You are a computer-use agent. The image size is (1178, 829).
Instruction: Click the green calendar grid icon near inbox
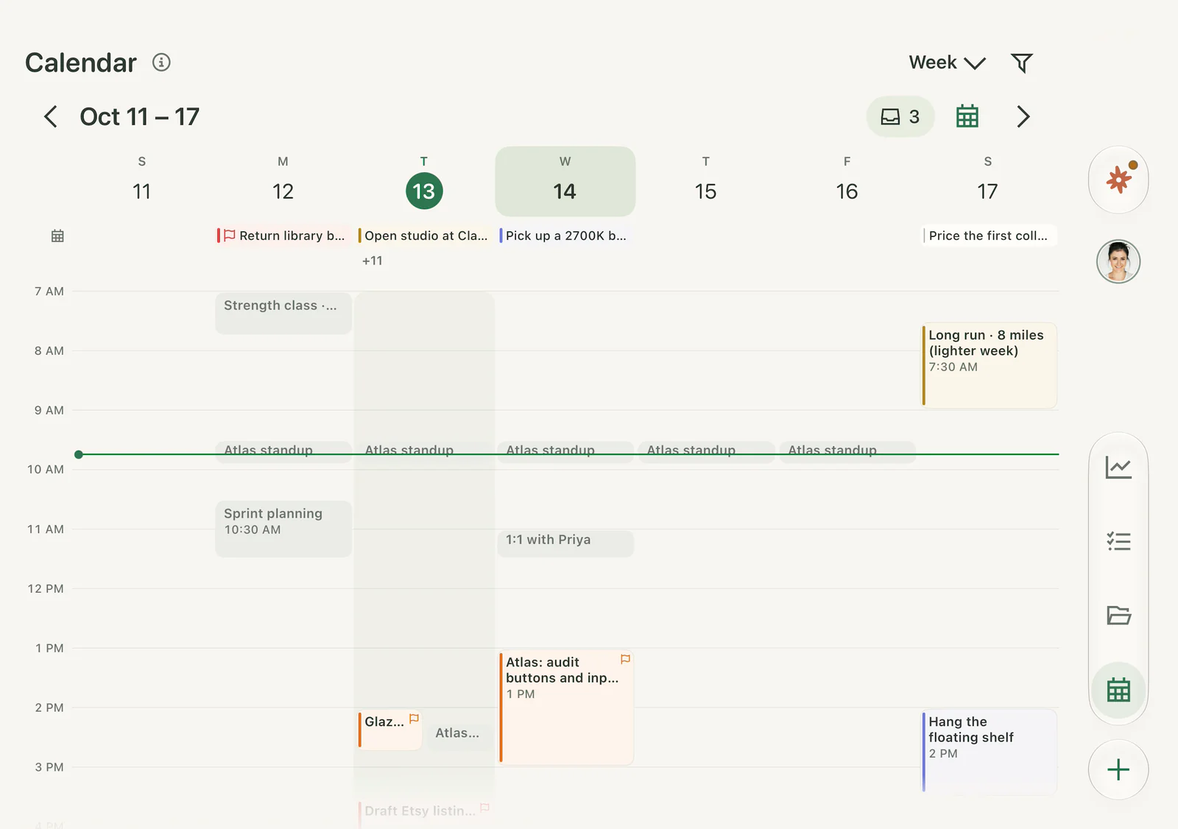pyautogui.click(x=967, y=116)
